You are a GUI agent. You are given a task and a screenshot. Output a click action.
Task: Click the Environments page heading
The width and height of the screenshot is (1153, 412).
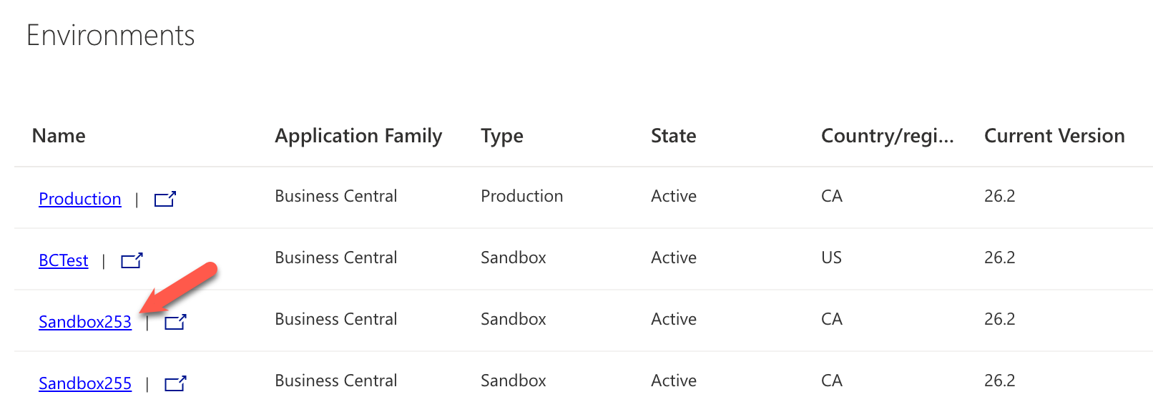point(111,35)
